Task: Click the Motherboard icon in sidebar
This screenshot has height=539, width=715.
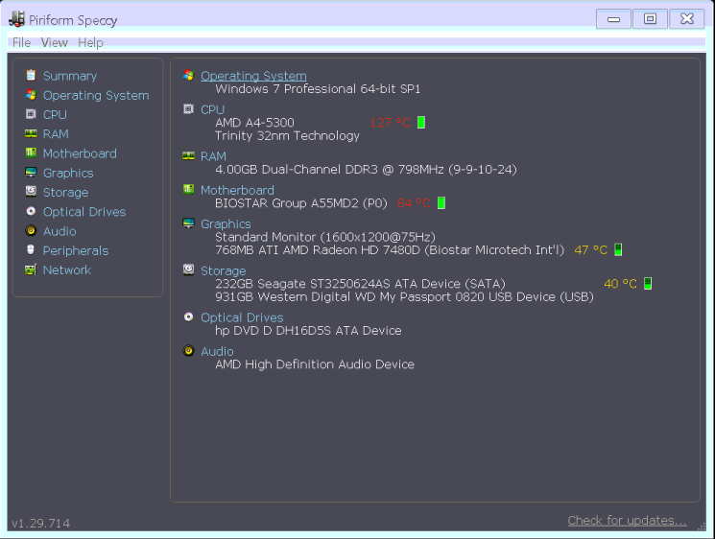Action: pos(31,152)
